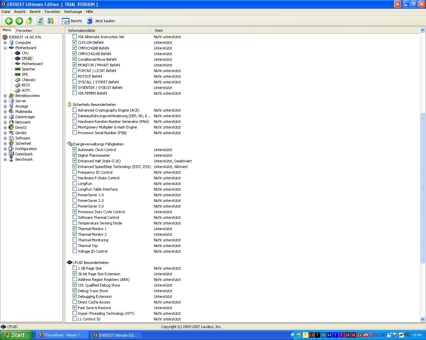
Task: Toggle the POPCNT / LZCNT Befehl checkbox
Action: [x=75, y=70]
